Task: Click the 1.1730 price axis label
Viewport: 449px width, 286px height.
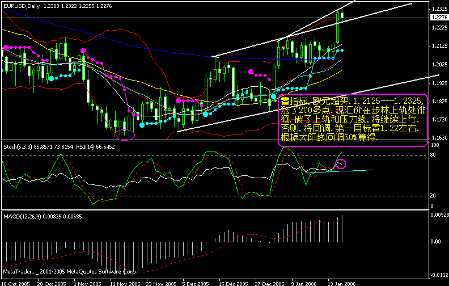Action: 439,119
